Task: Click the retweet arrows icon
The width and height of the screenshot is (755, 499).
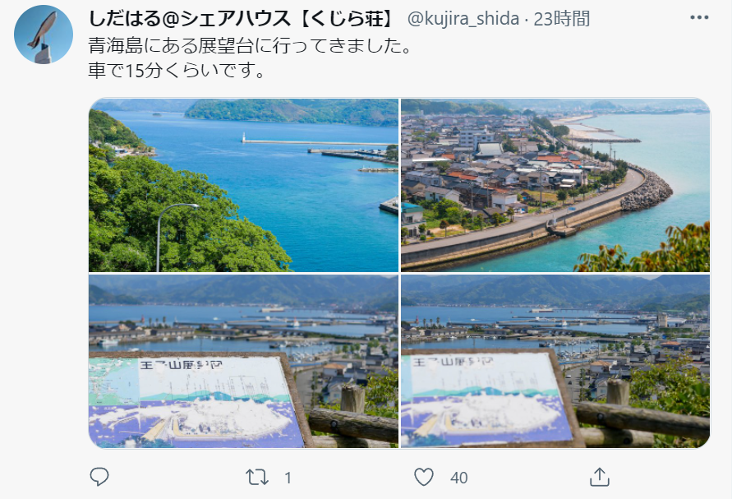Action: [x=256, y=478]
